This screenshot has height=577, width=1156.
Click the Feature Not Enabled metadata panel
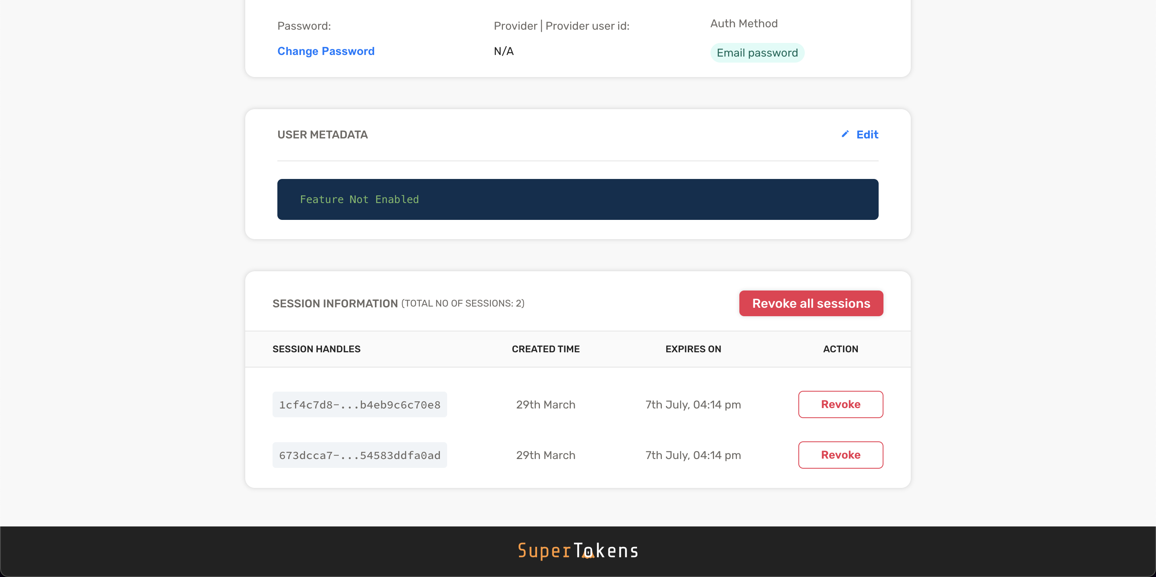click(x=578, y=199)
